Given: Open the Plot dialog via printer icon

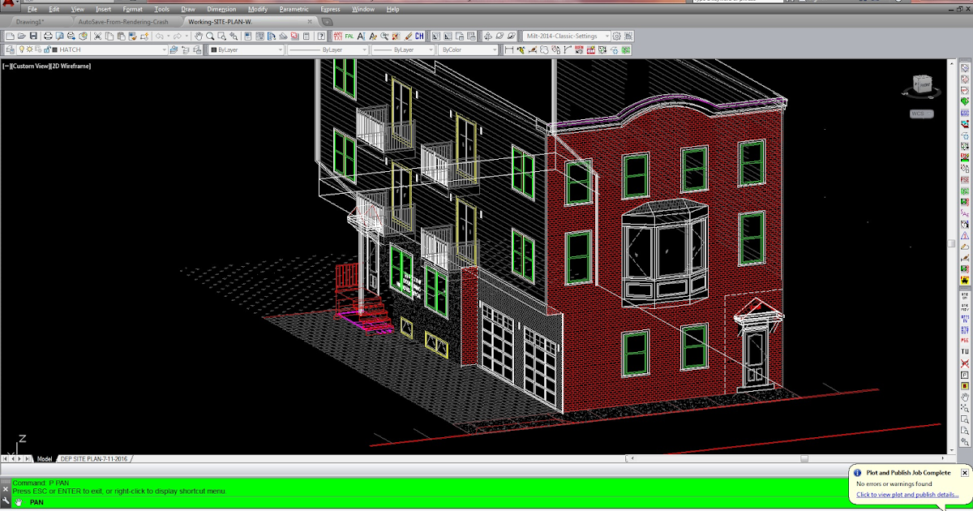Looking at the screenshot, I should click(48, 36).
